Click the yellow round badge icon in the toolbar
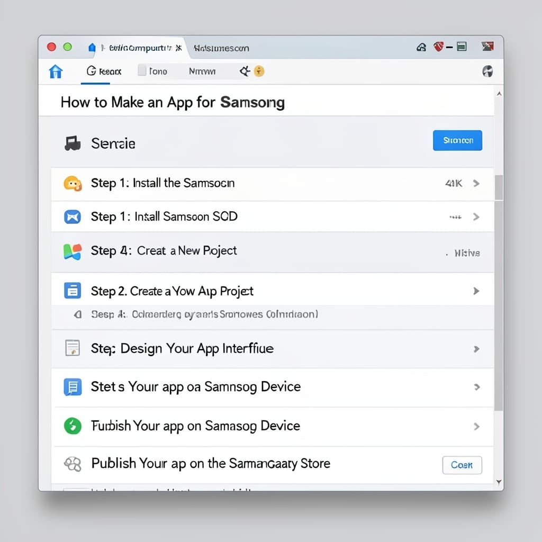The height and width of the screenshot is (542, 542). coord(259,71)
